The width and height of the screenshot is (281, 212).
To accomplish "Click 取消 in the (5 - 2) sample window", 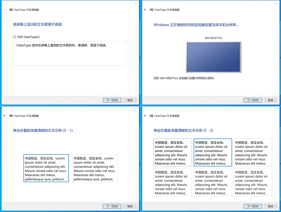I will pyautogui.click(x=270, y=206).
